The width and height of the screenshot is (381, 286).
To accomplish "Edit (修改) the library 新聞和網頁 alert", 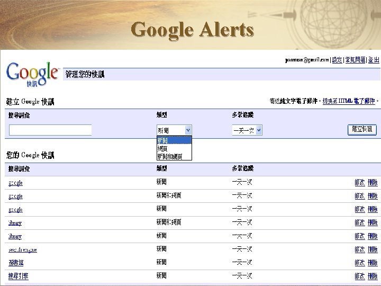I will pyautogui.click(x=360, y=222).
